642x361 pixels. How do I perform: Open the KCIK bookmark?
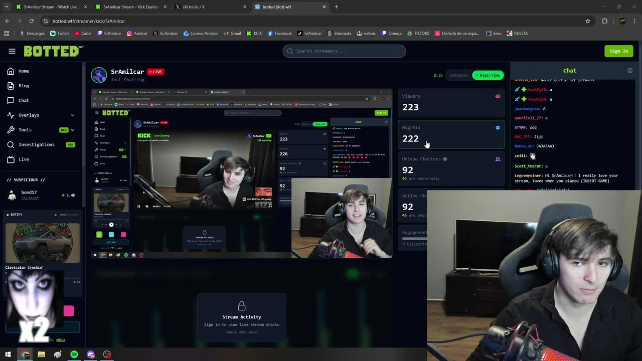254,34
